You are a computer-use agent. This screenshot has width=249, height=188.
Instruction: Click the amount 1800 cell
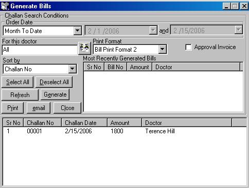(x=117, y=131)
